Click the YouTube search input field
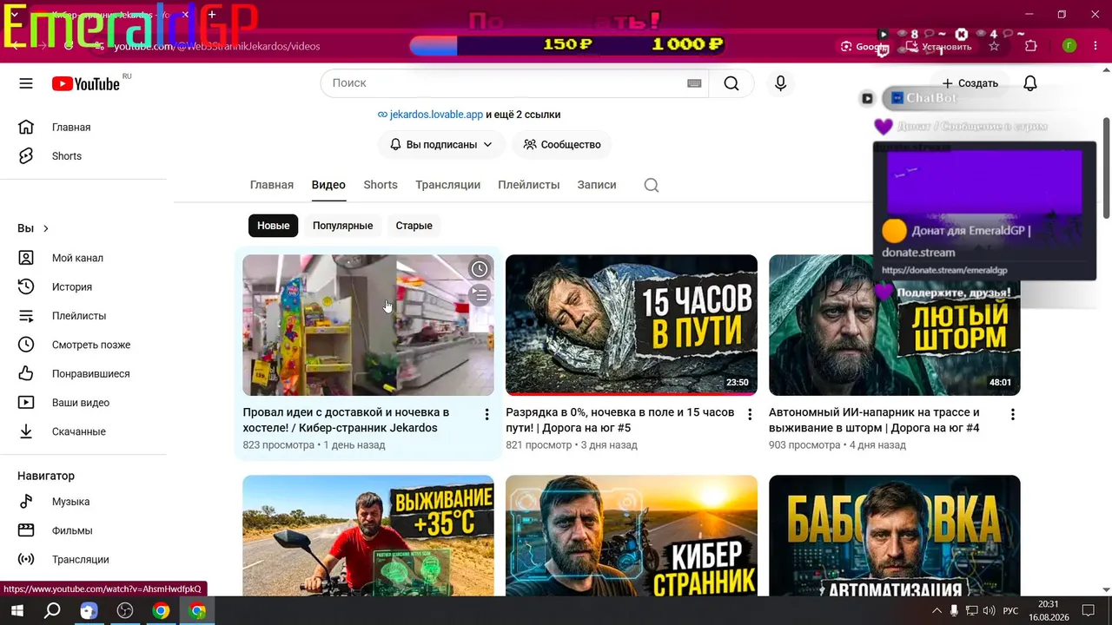Viewport: 1112px width, 625px height. coord(508,83)
